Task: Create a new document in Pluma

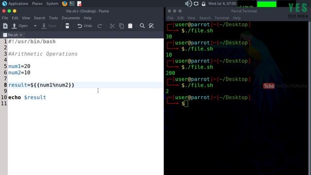Action: point(5,26)
